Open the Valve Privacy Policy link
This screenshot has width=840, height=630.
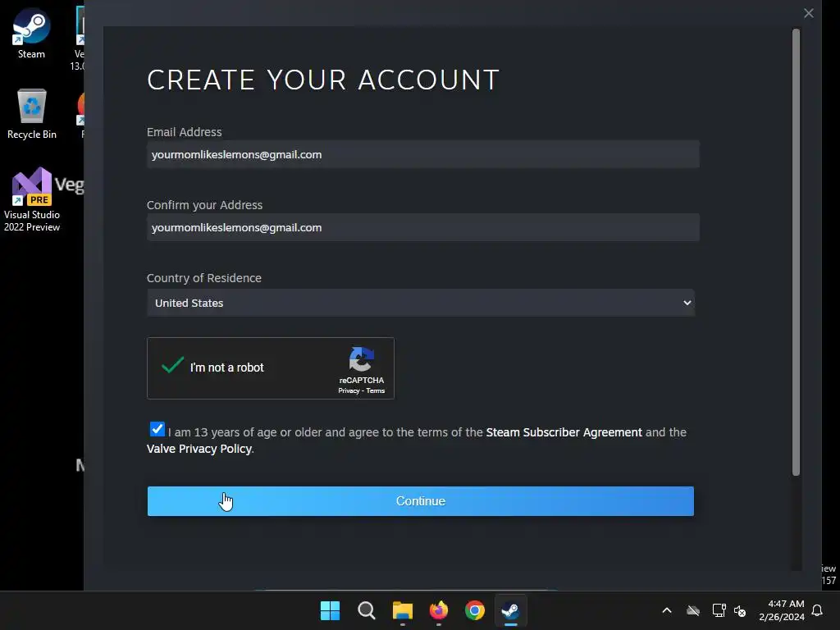click(199, 449)
